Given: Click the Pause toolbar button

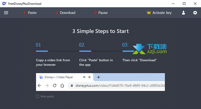Looking at the screenshot, I should [x=101, y=13].
